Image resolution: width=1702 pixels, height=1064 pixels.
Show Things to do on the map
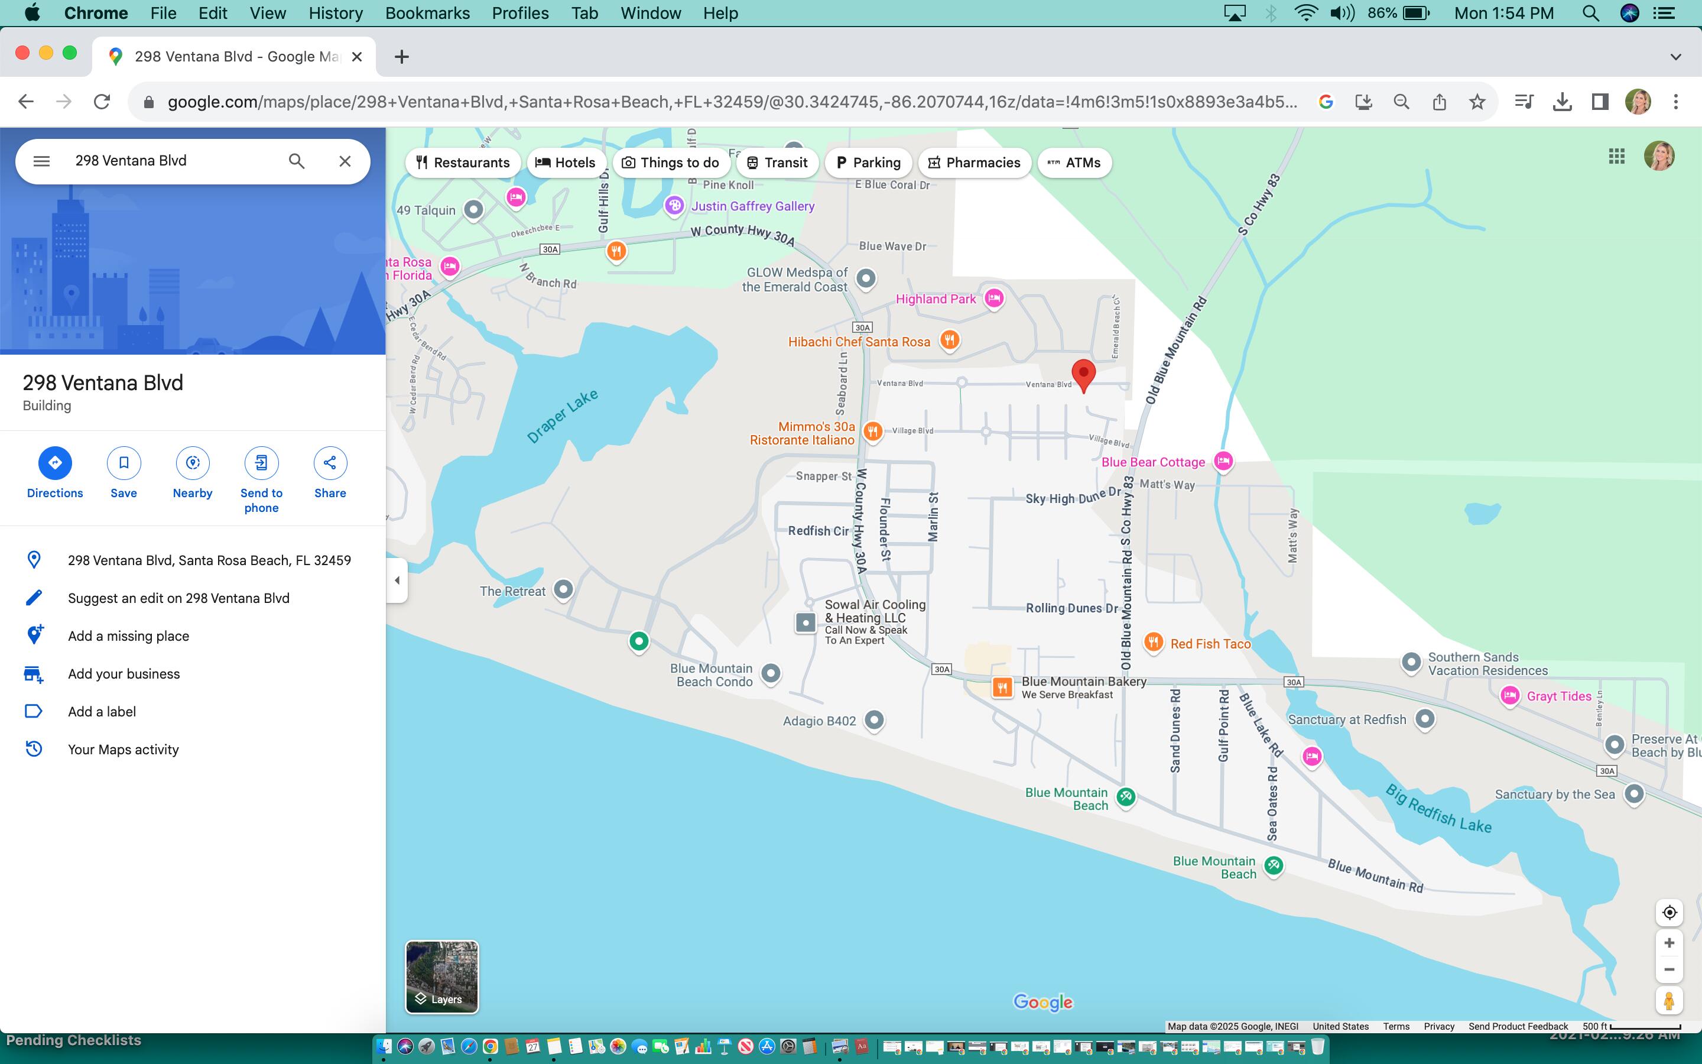(671, 163)
